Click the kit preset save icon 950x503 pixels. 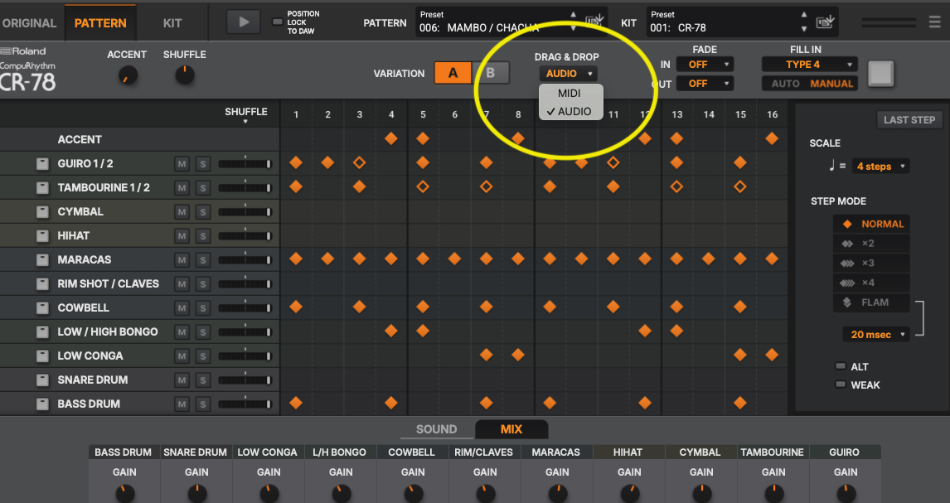[824, 22]
